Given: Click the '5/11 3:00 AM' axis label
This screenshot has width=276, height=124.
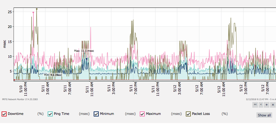Looking at the screenshot, I should tap(45, 89).
